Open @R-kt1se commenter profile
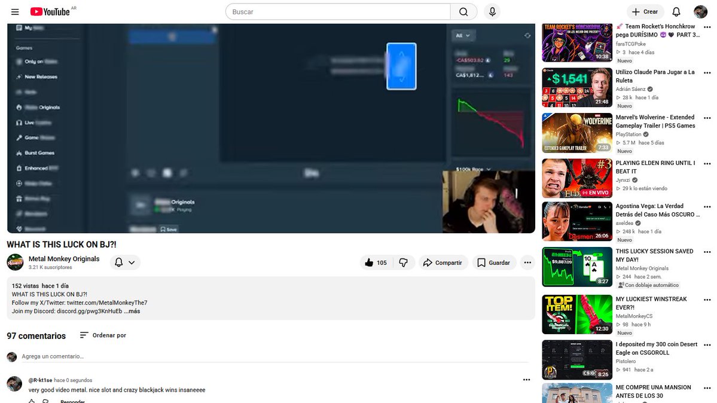Image resolution: width=717 pixels, height=403 pixels. coord(40,380)
